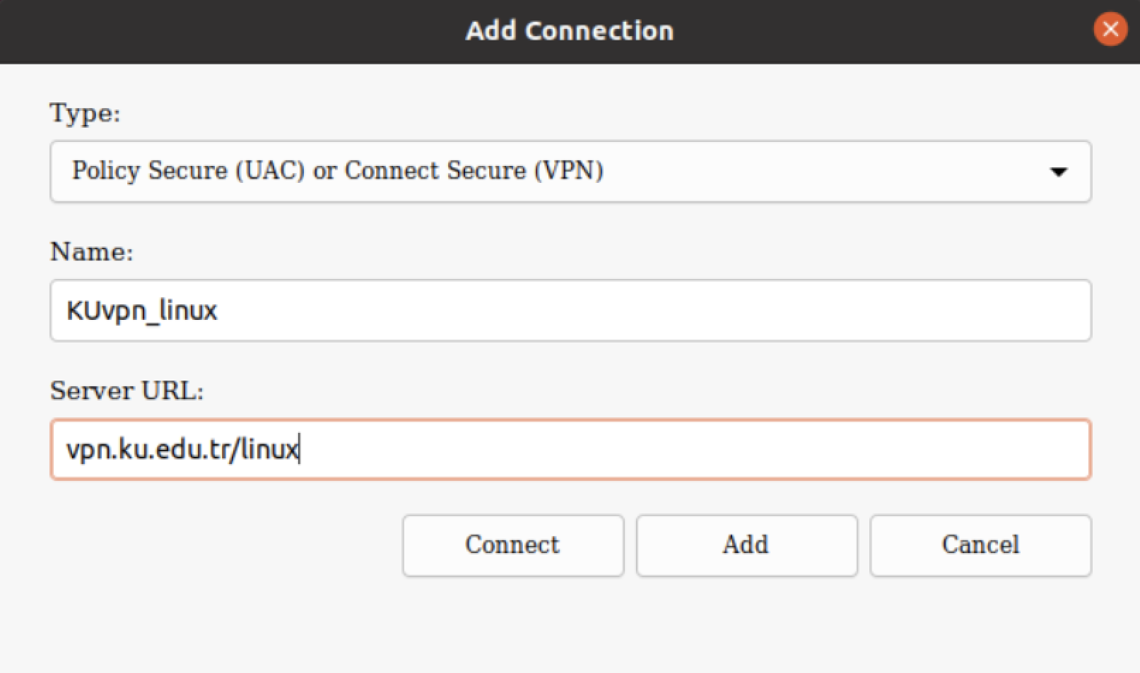Click Connect to start the VPN session
The height and width of the screenshot is (673, 1140).
[512, 544]
